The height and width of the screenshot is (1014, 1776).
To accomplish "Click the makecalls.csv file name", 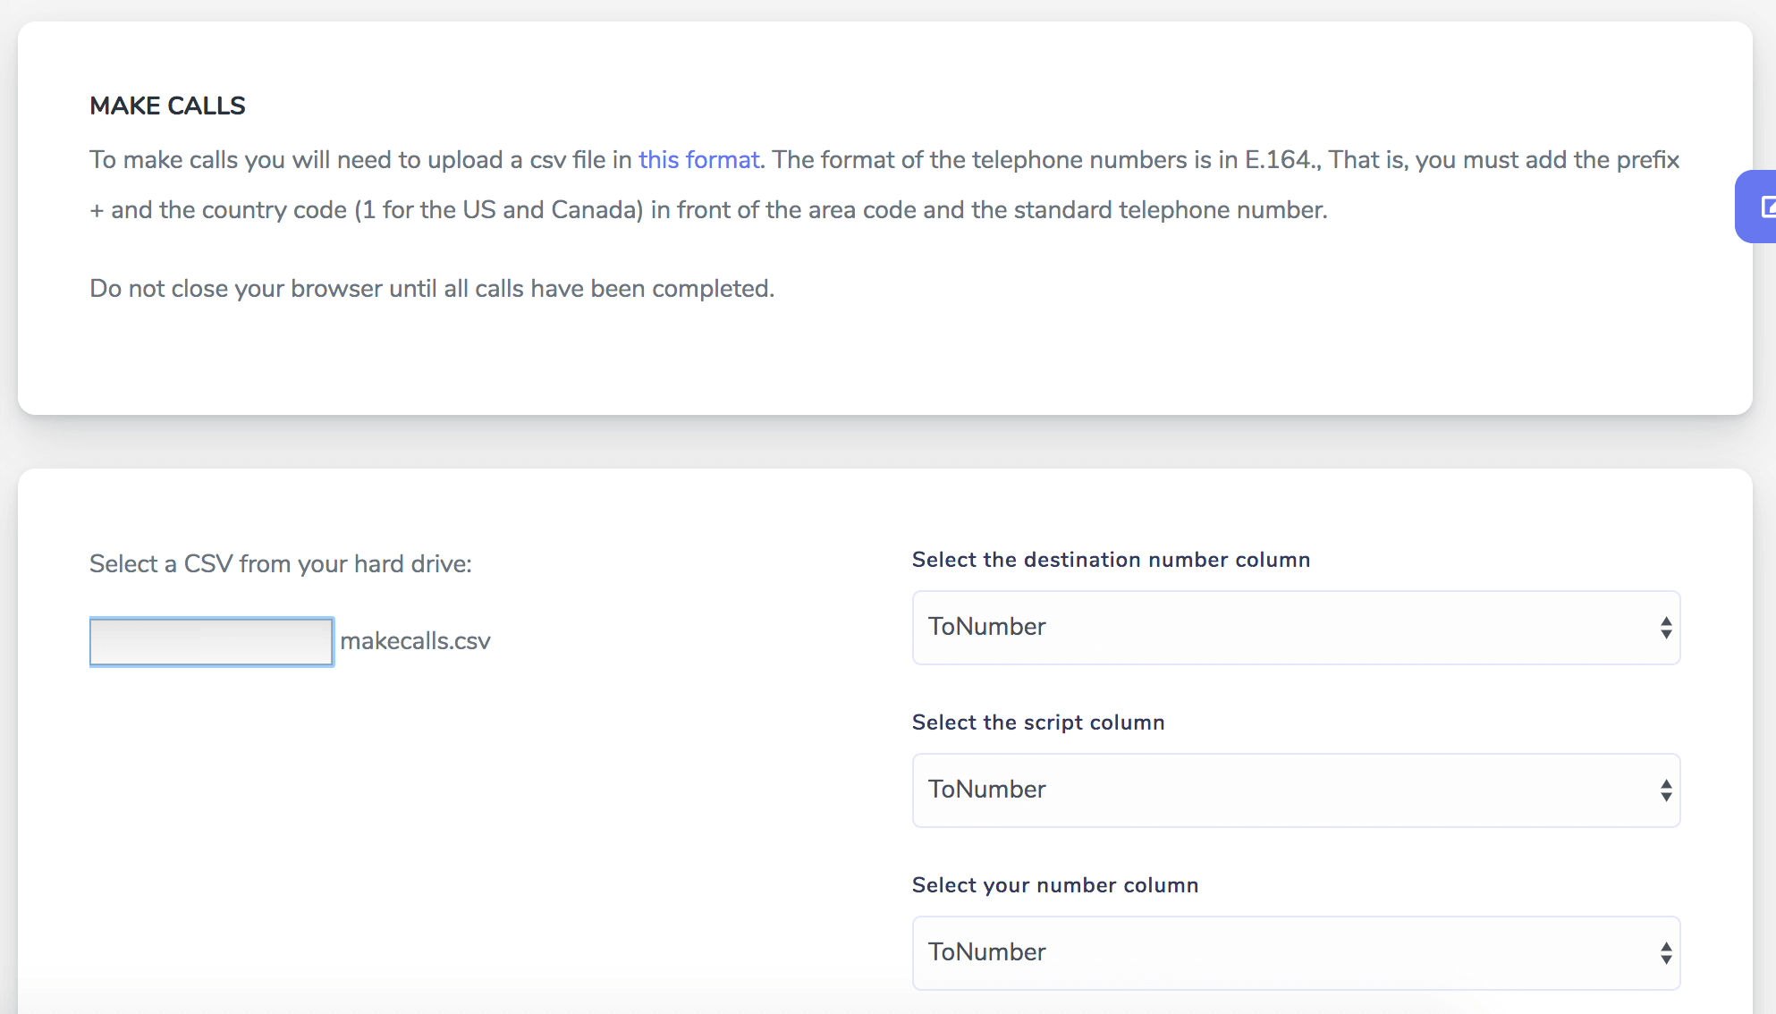I will tap(415, 641).
